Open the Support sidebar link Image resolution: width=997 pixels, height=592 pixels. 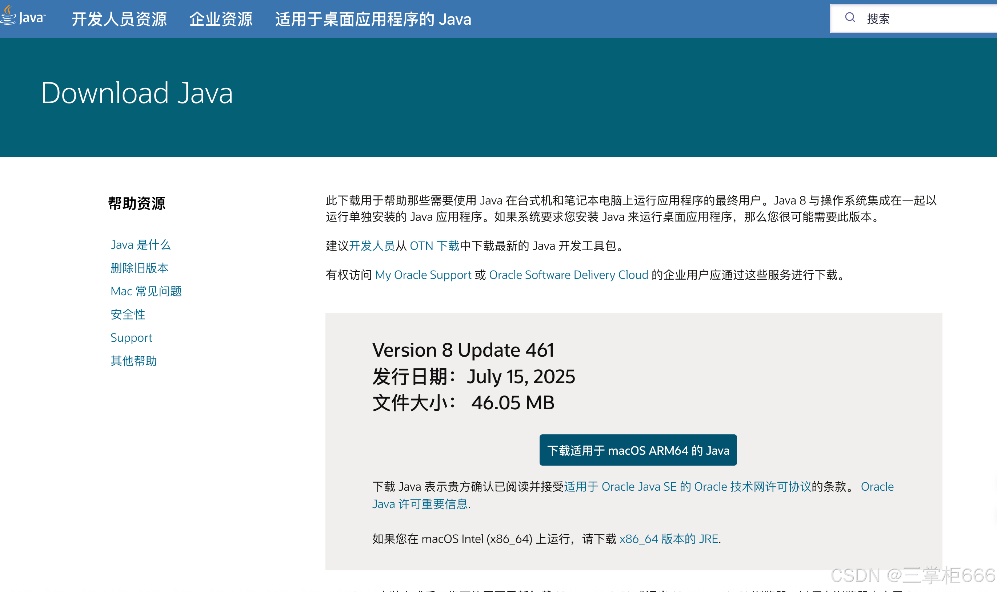click(131, 337)
